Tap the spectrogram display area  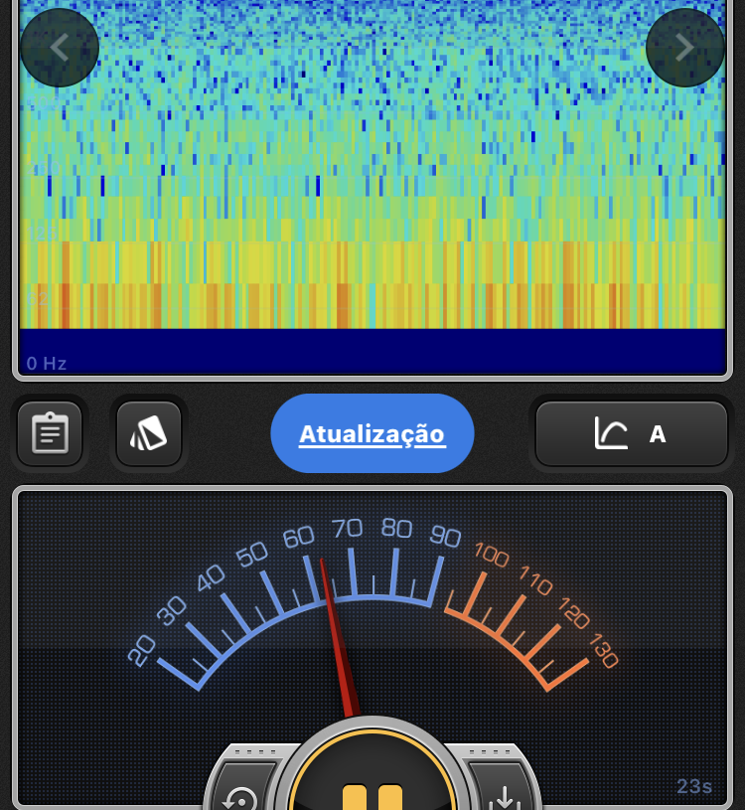[x=372, y=169]
